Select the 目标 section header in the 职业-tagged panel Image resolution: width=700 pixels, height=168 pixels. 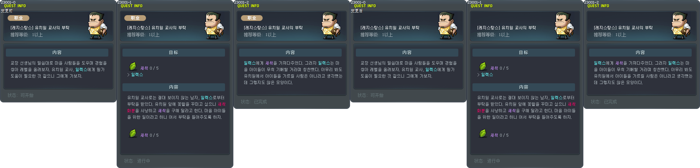coord(174,53)
